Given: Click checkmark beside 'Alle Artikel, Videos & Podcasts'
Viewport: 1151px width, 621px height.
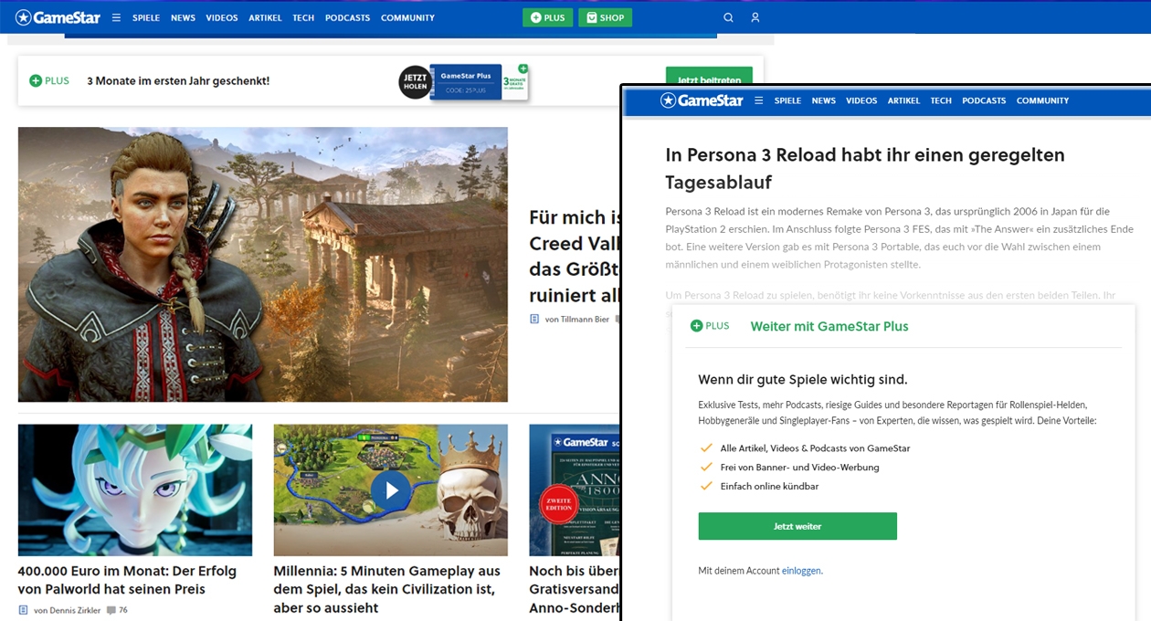Looking at the screenshot, I should (x=706, y=448).
